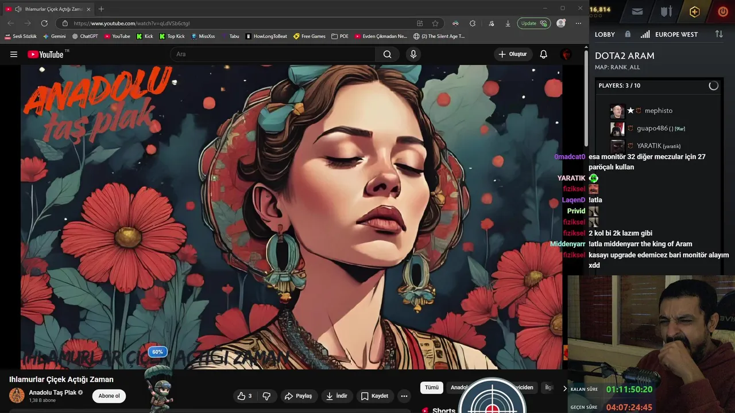The image size is (735, 413).
Task: Open the browser three-dot settings menu
Action: click(x=578, y=24)
